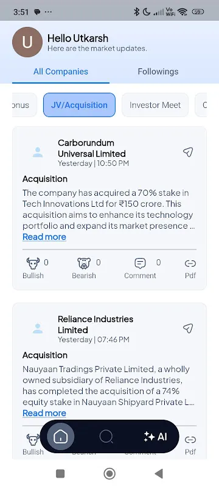The height and width of the screenshot is (488, 219).
Task: Toggle the JV/Acquisition filter chip
Action: pos(79,105)
